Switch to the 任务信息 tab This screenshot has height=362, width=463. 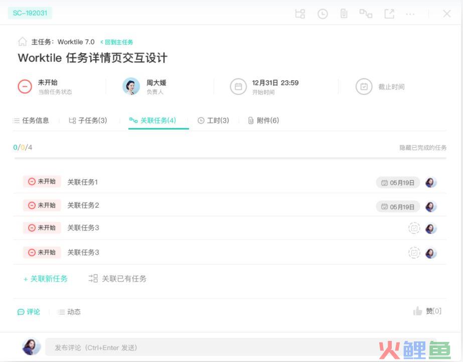[x=31, y=120]
